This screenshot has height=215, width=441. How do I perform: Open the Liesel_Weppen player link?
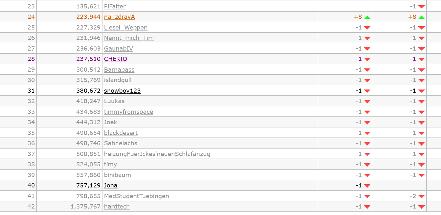tap(125, 28)
